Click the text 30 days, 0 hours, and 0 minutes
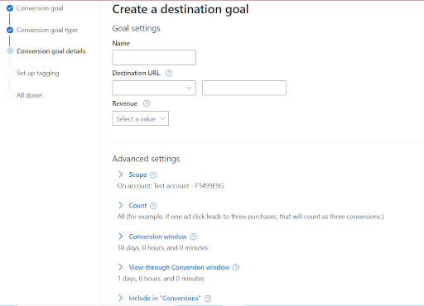Screen dimensions: 424x306 pos(162,247)
